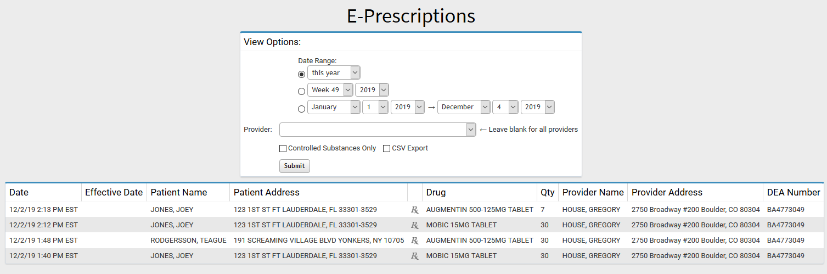
Task: Click Rx icon in Rodgersson Teague row
Action: point(415,241)
